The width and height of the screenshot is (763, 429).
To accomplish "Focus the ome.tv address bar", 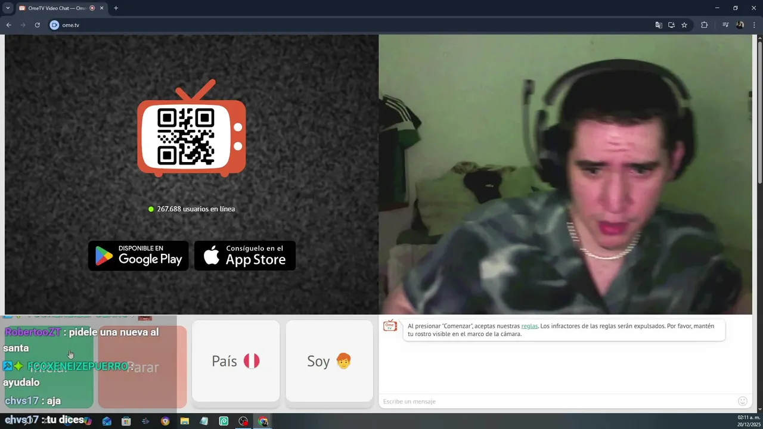I will tap(352, 25).
